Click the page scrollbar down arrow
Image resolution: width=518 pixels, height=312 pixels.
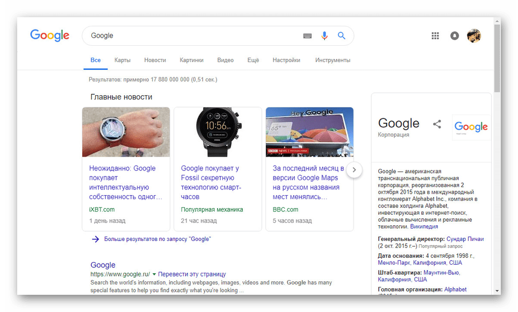click(x=497, y=291)
